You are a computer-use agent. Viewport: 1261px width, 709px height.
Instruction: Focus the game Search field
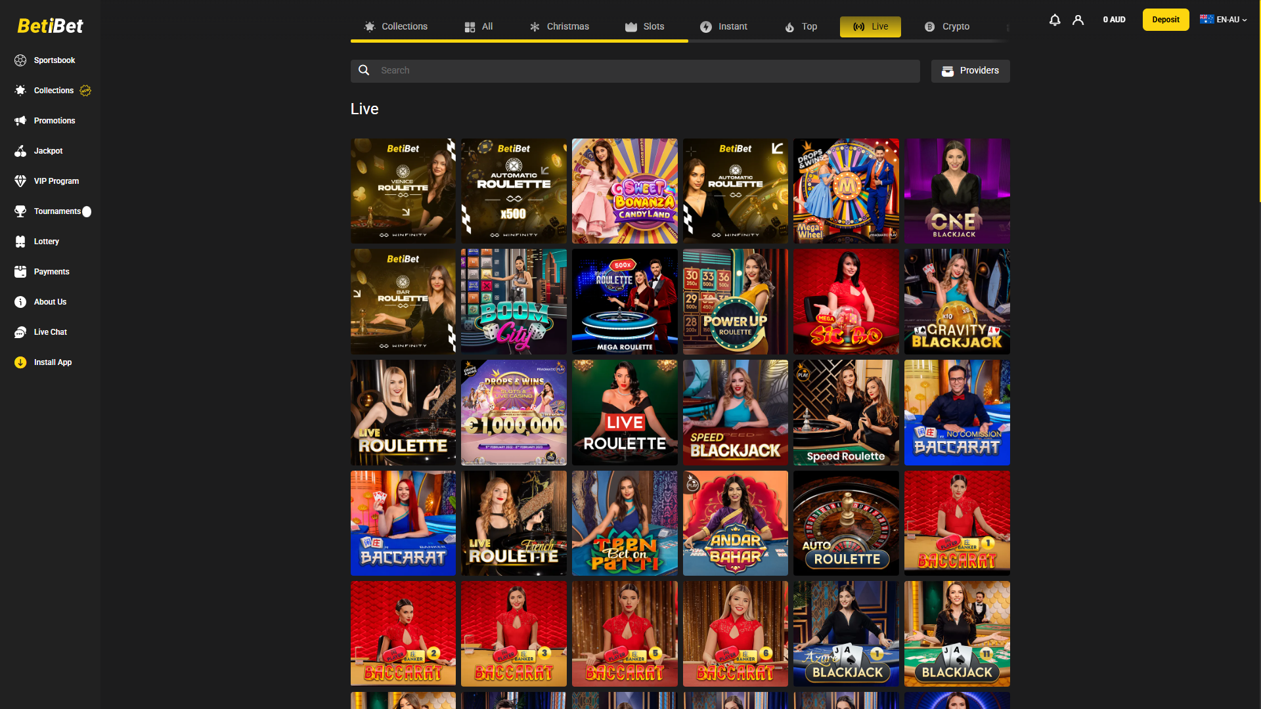635,71
